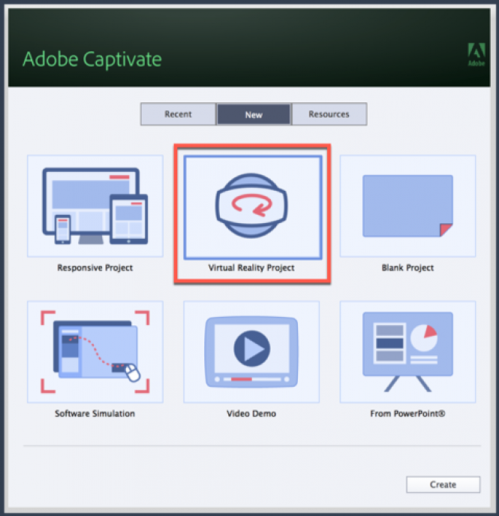The height and width of the screenshot is (516, 499).
Task: Click the Adobe logo in header
Action: click(476, 54)
